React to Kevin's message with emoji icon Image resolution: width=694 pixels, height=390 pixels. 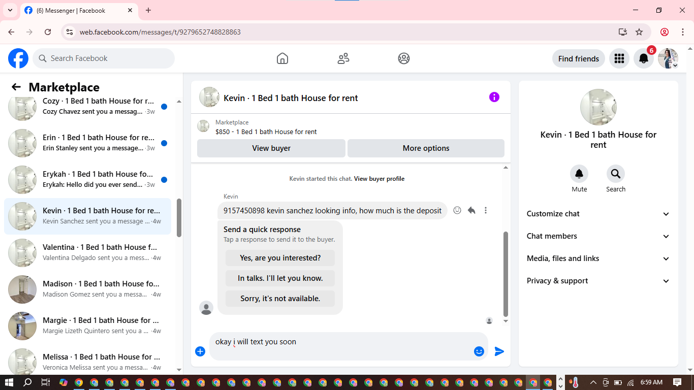point(457,210)
